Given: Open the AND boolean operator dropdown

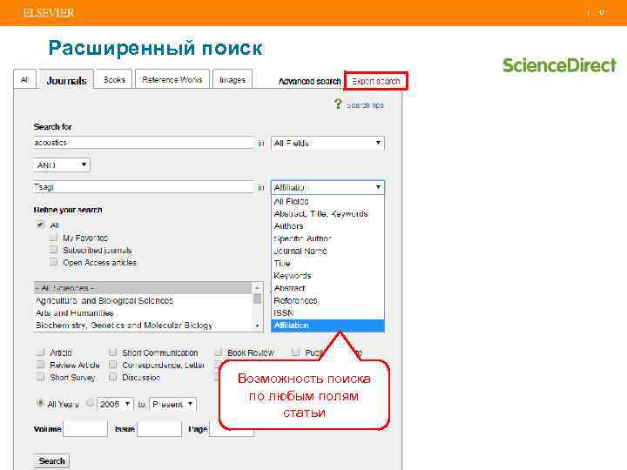Looking at the screenshot, I should 62,164.
